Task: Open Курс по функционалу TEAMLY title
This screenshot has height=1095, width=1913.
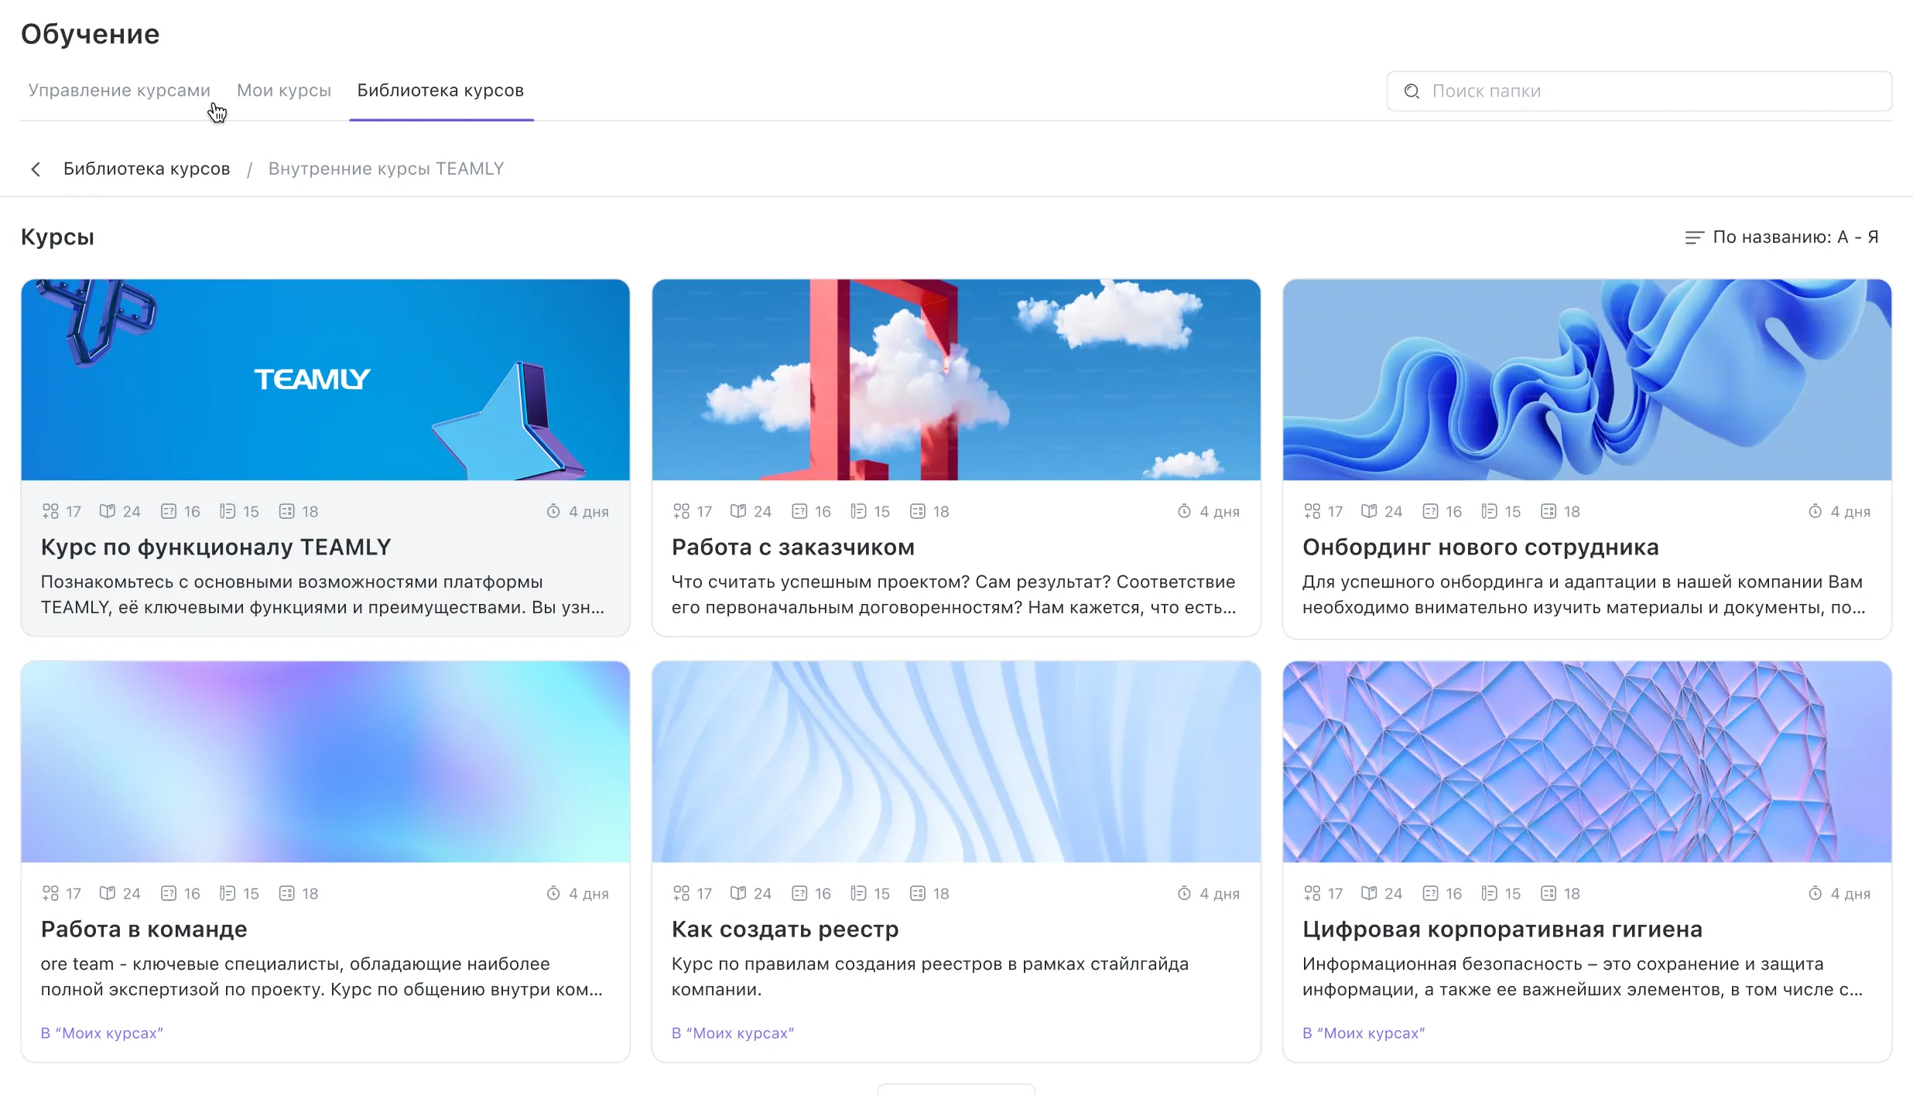Action: click(x=216, y=547)
